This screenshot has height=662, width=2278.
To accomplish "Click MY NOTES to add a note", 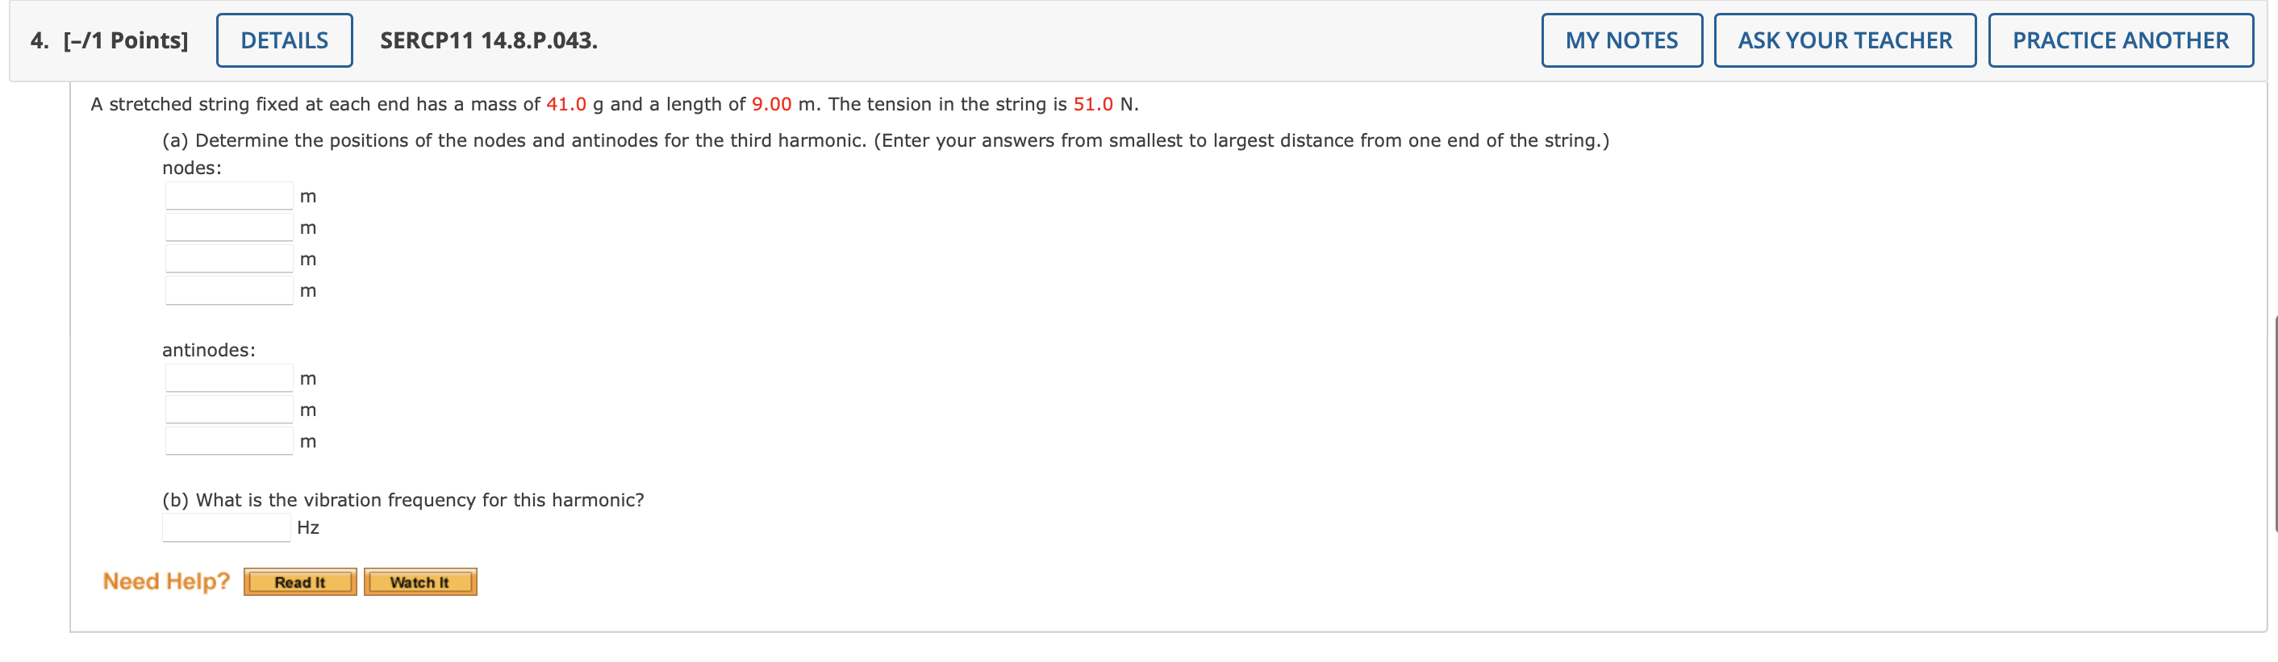I will 1622,40.
